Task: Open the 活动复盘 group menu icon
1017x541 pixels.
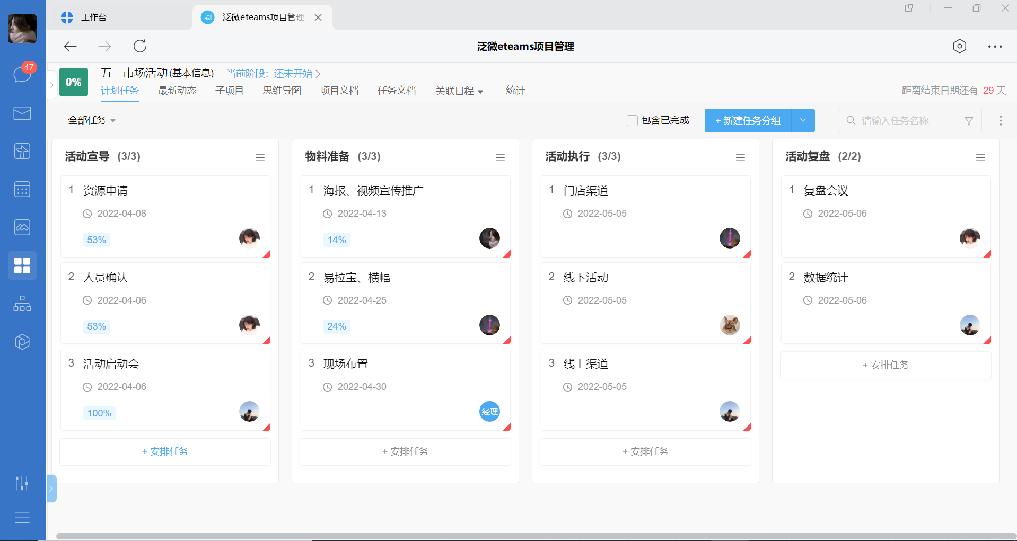Action: coord(980,157)
